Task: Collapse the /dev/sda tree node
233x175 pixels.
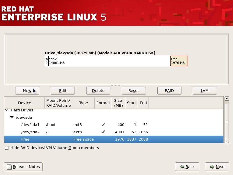Action: click(12, 118)
